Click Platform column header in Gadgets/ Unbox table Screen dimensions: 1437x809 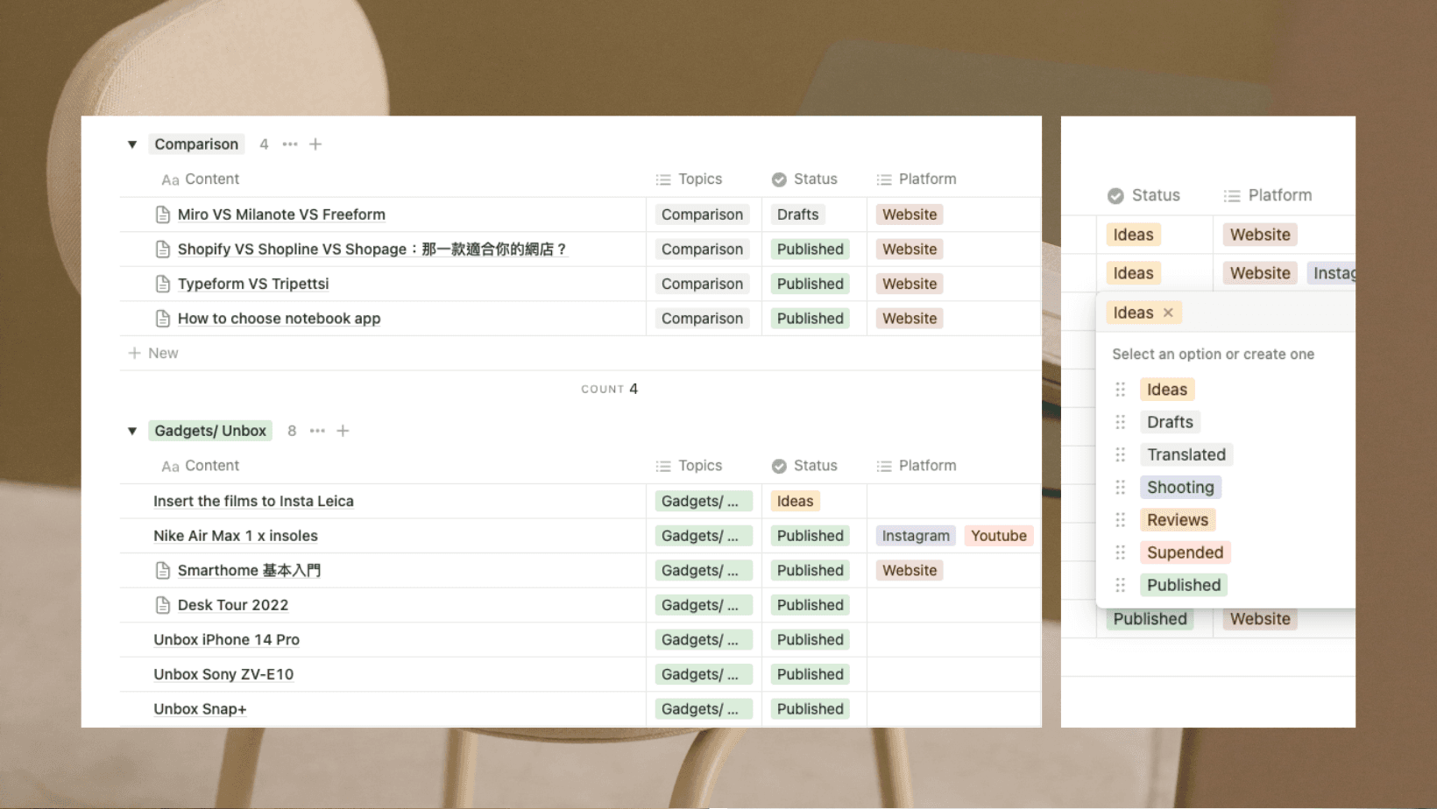917,466
